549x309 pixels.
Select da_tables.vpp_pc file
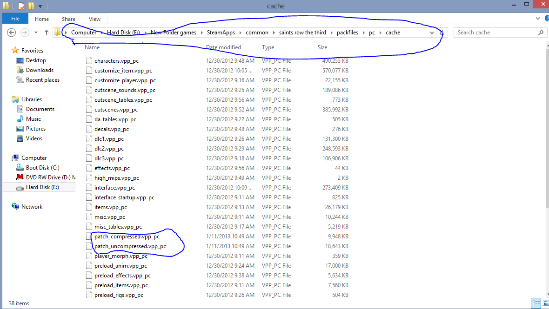click(115, 119)
